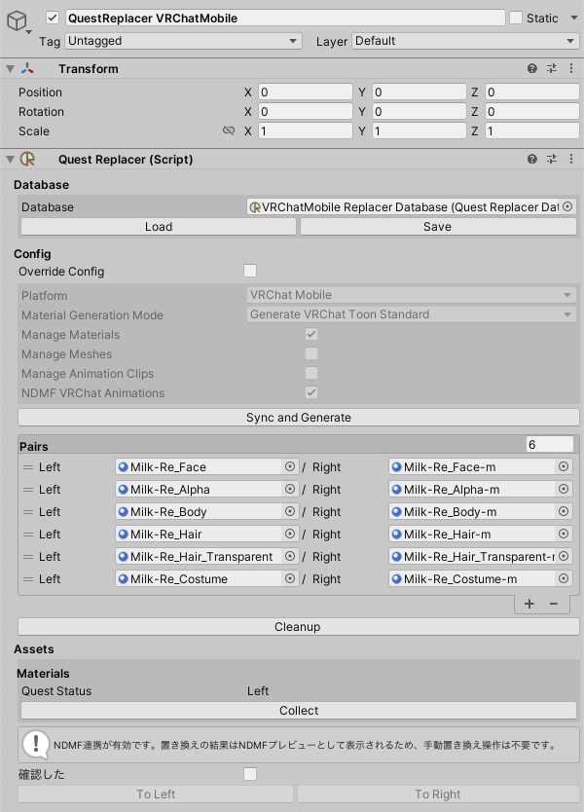Click the Scale constrain proportions link icon
Screen dimensions: 584x812
point(229,130)
